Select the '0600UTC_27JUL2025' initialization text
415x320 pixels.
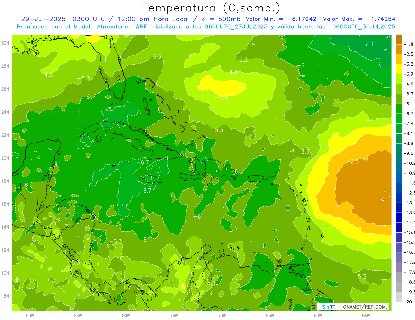(236, 26)
